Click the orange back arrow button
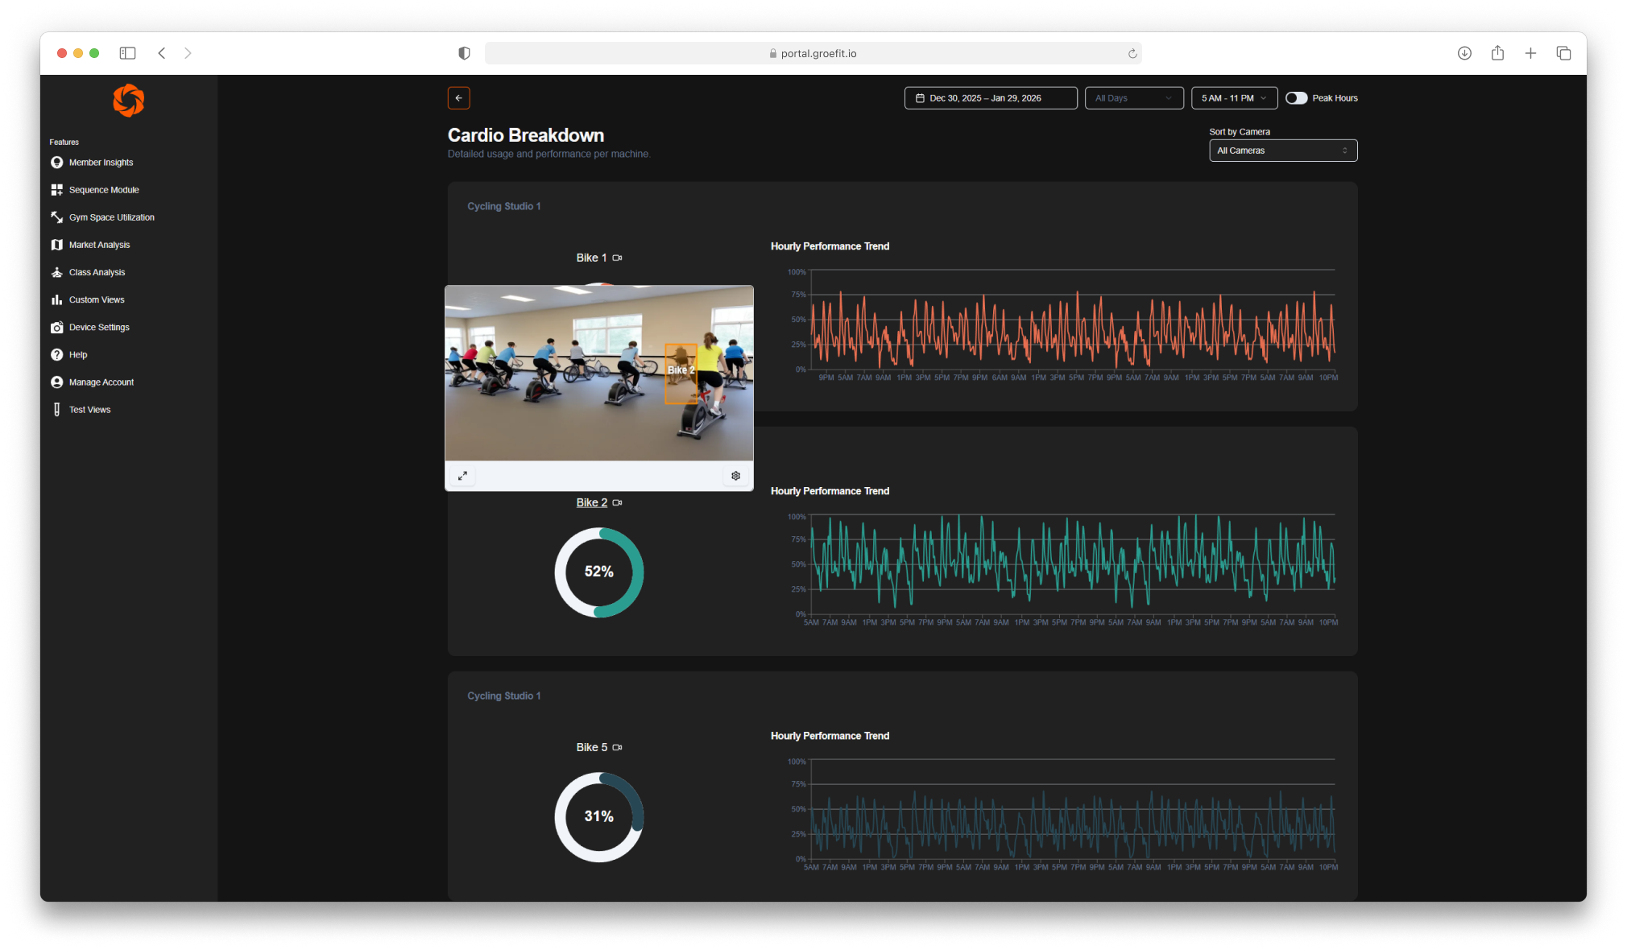Screen dimensions: 1627x950 coord(458,98)
